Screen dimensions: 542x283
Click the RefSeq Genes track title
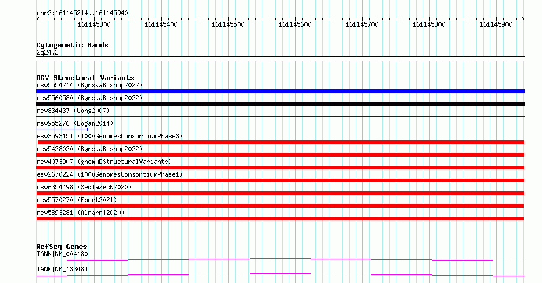coord(62,247)
